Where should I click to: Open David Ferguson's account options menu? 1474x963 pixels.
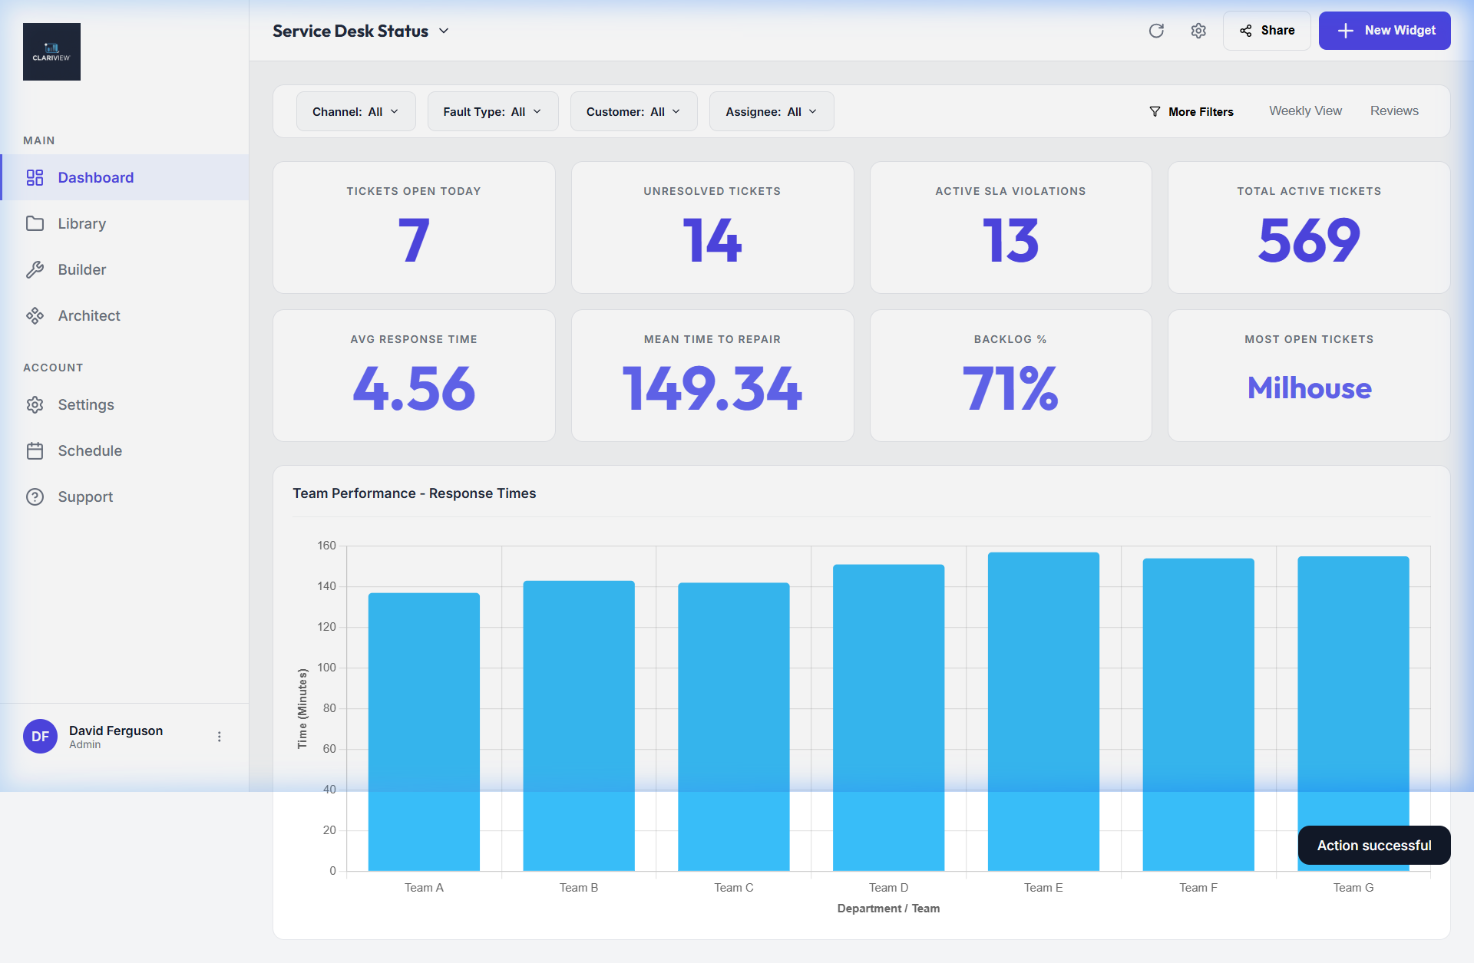tap(220, 736)
